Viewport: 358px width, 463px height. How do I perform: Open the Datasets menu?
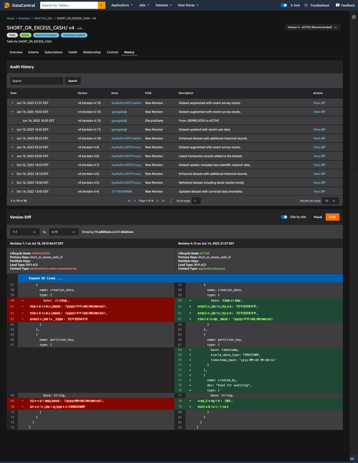163,5
